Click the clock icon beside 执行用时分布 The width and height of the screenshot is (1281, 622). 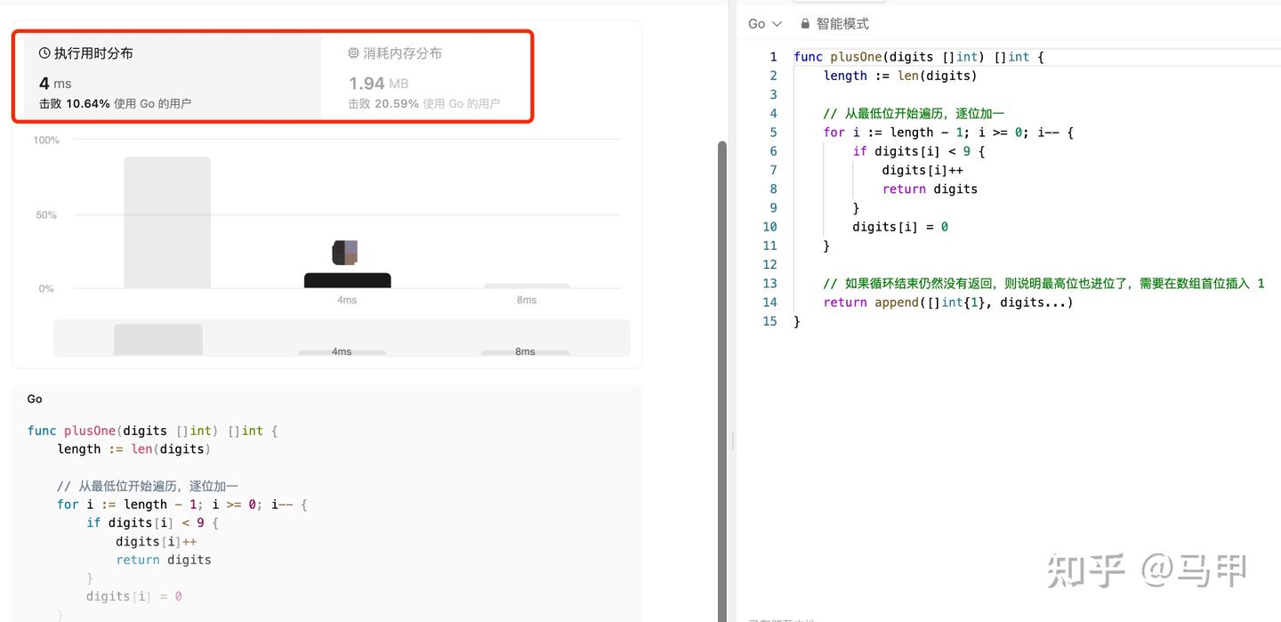click(44, 53)
